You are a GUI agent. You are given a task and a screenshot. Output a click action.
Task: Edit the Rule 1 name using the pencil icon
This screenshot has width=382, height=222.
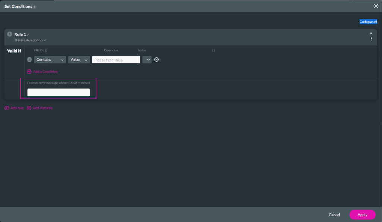28,34
